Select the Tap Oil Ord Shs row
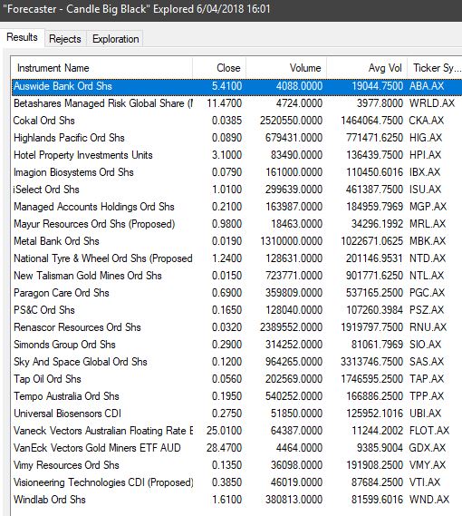Screen dimensions: 462x516 236,379
